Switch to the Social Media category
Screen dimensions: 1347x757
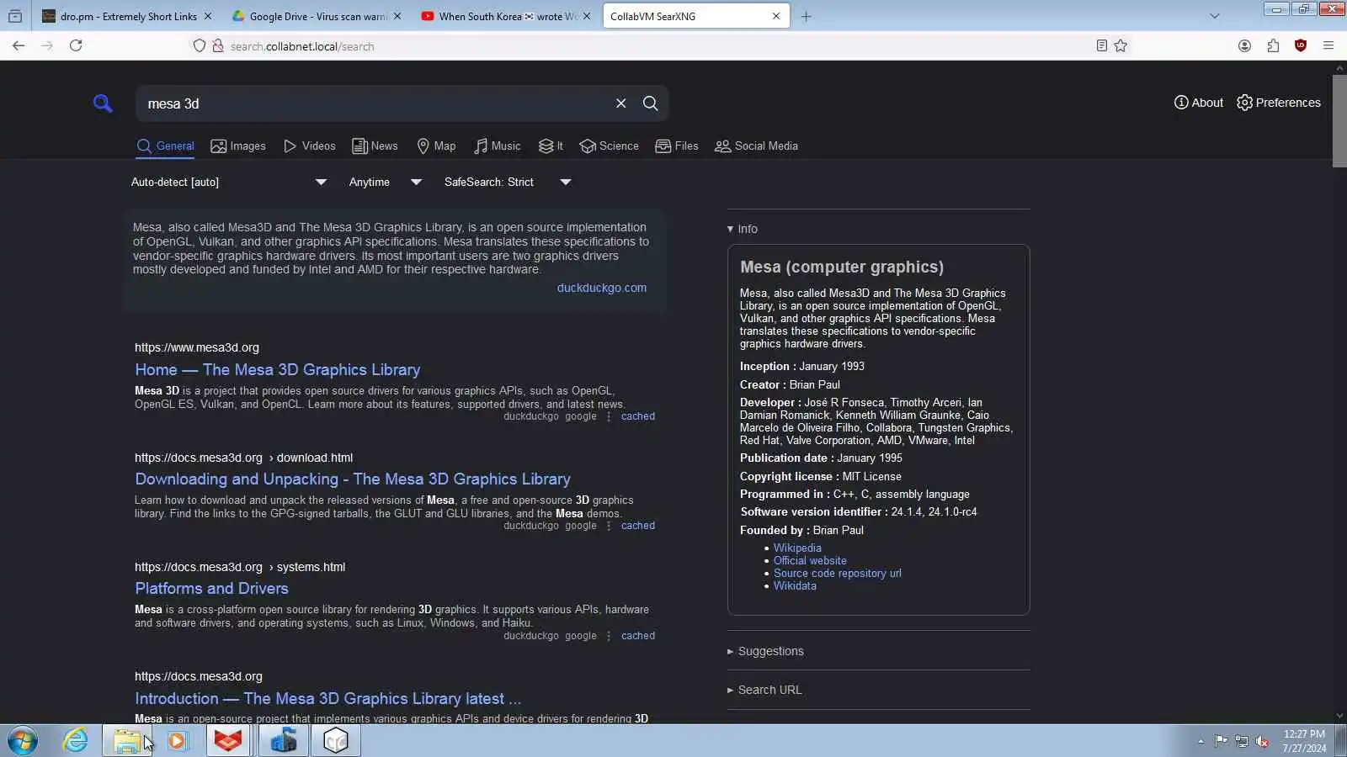pyautogui.click(x=756, y=146)
